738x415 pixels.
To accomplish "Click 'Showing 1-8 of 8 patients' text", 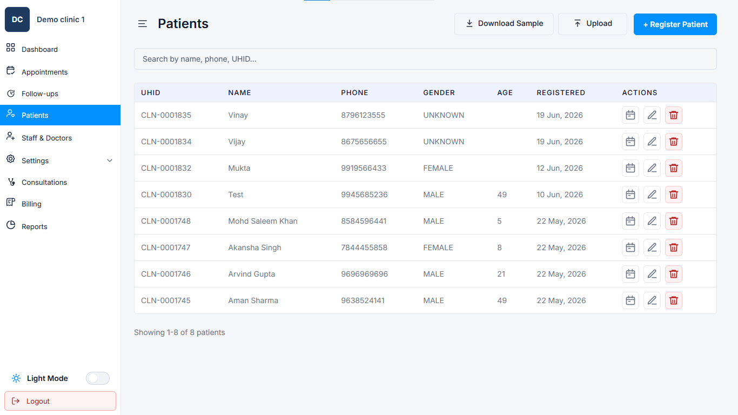I will click(179, 332).
